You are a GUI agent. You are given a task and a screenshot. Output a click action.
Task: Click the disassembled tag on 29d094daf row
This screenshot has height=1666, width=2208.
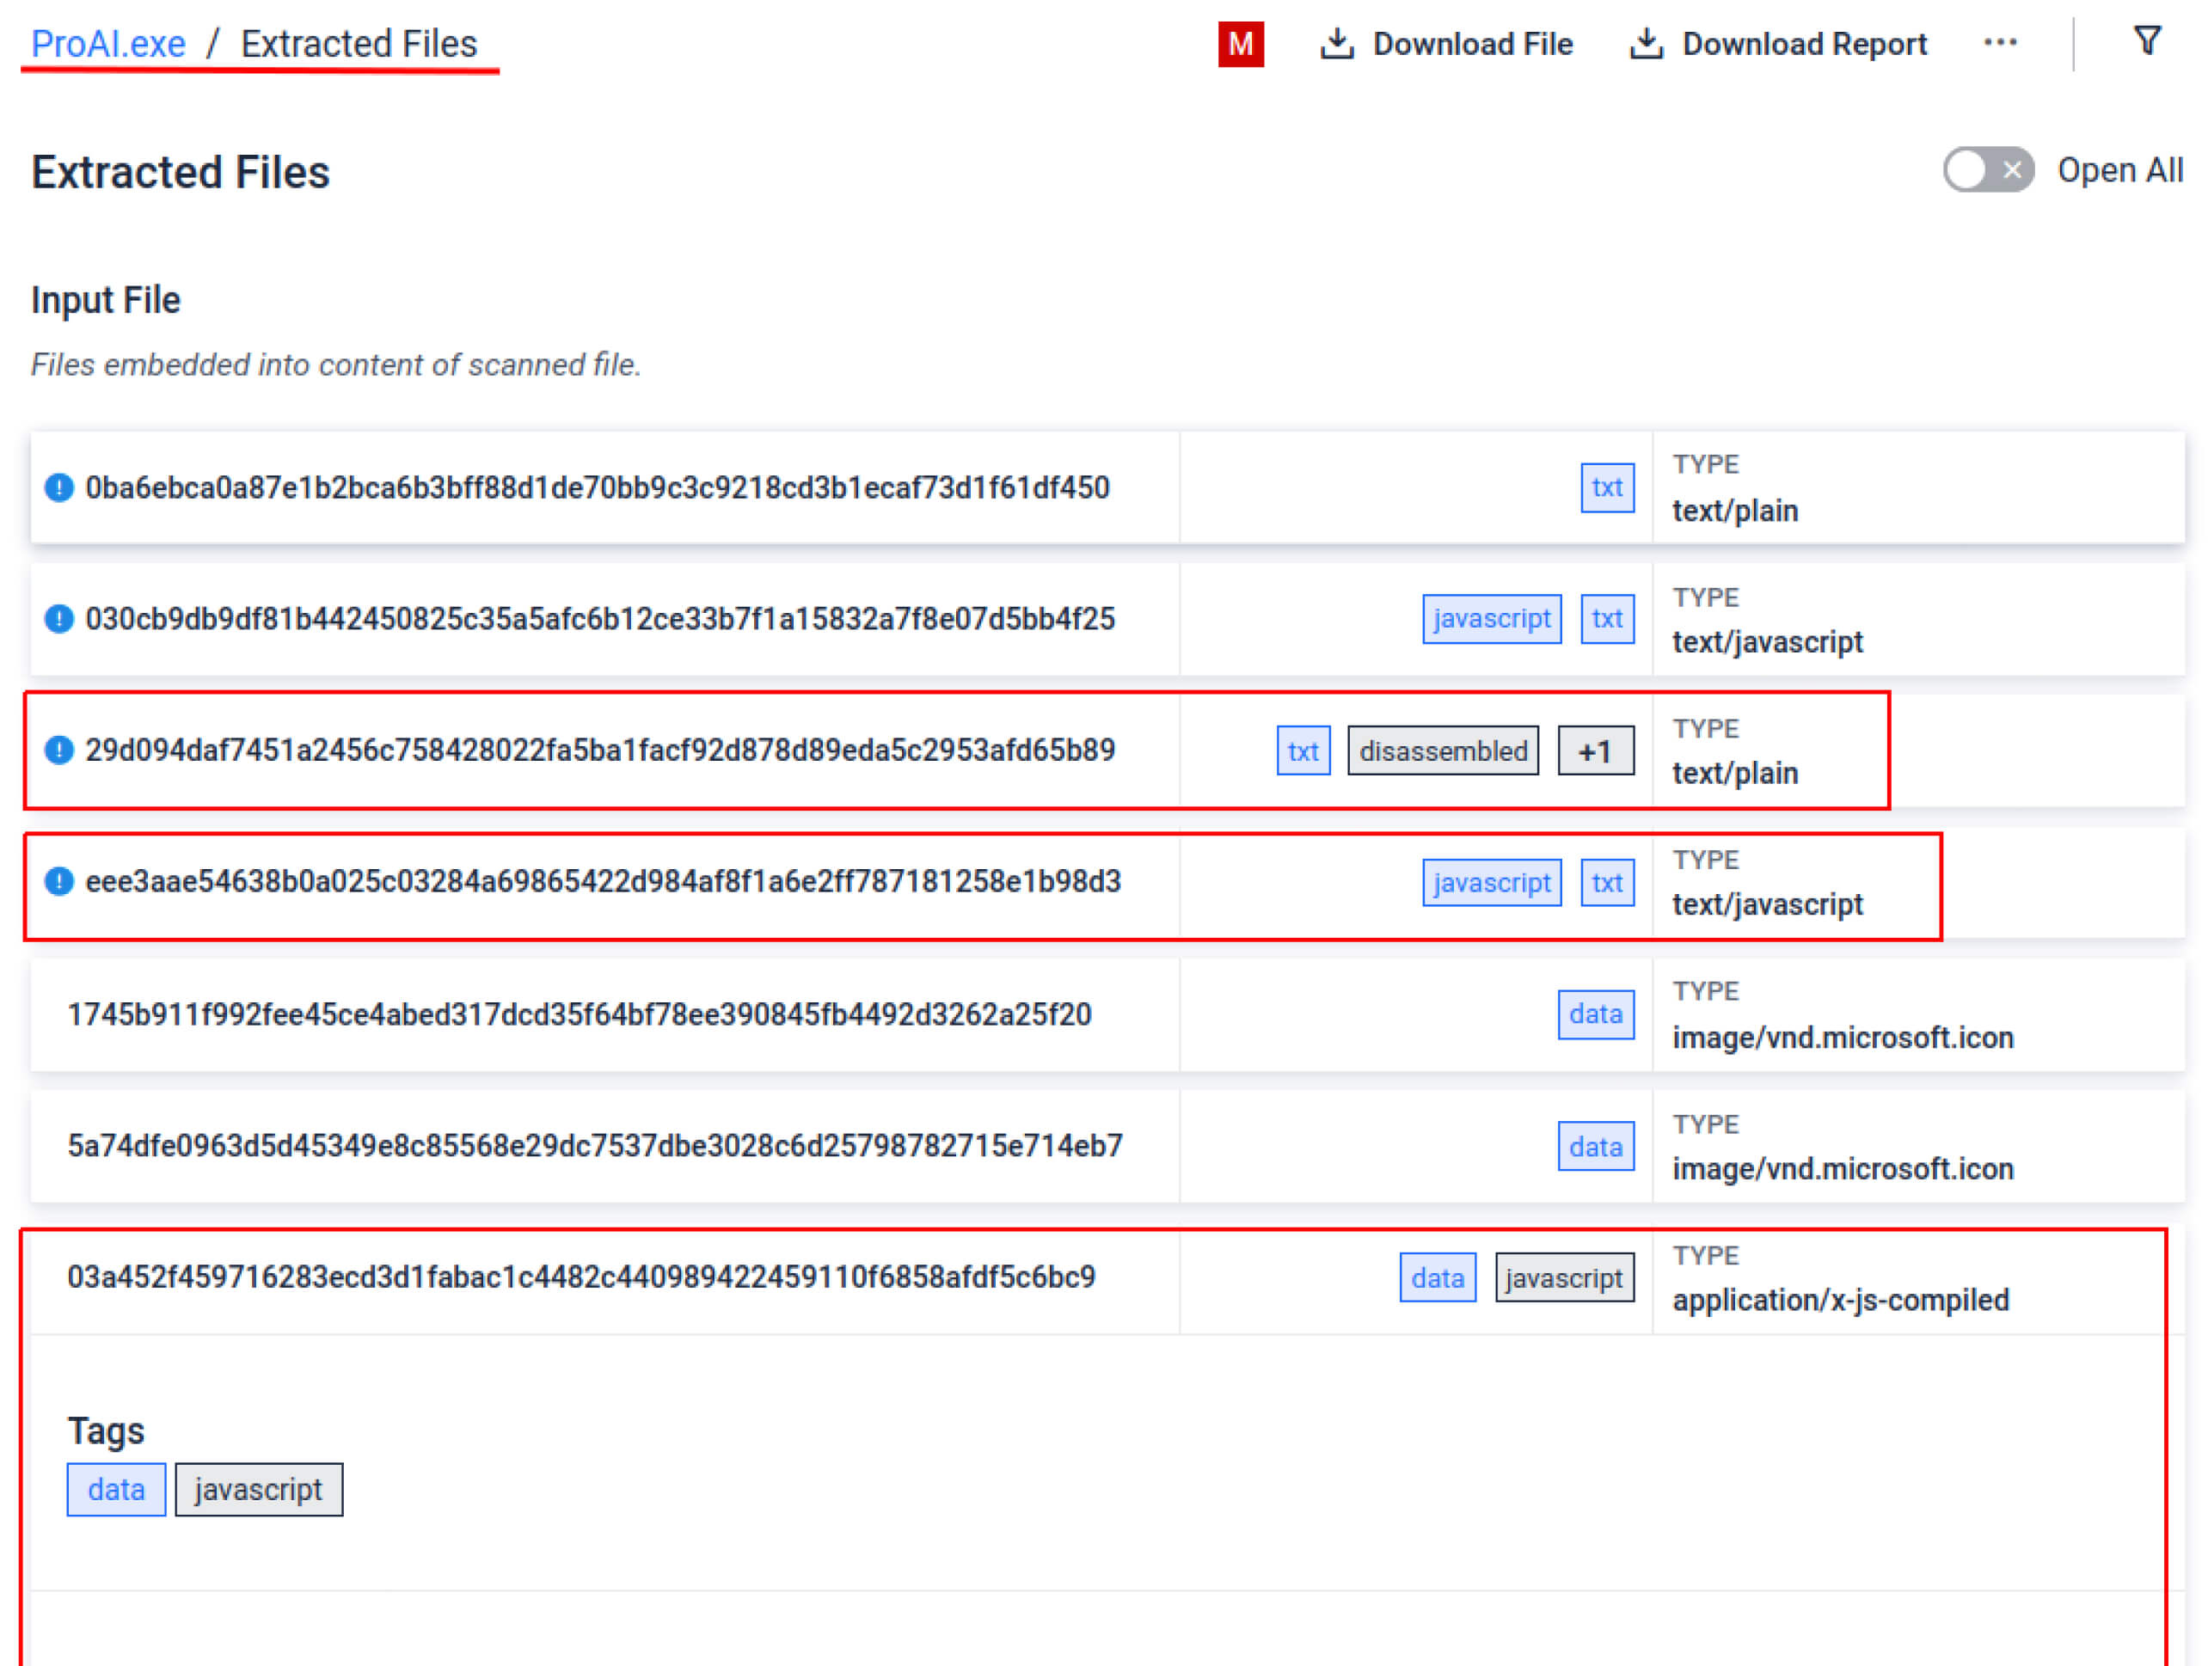click(x=1443, y=750)
